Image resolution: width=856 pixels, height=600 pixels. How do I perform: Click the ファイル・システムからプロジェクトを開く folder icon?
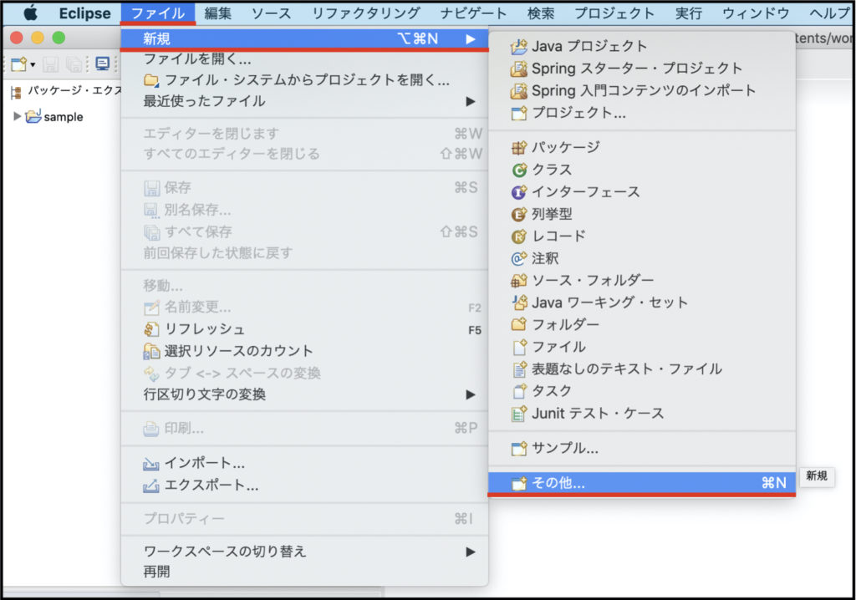(x=151, y=81)
